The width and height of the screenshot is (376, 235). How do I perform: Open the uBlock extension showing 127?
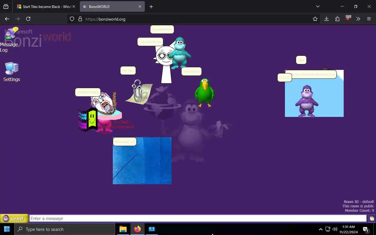pyautogui.click(x=348, y=19)
